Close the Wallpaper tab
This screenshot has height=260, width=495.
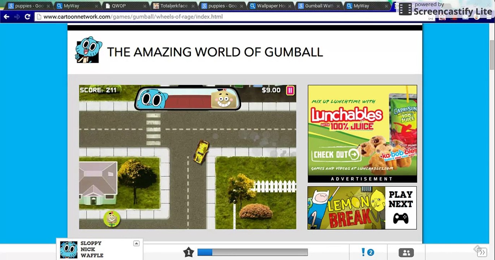pyautogui.click(x=290, y=6)
